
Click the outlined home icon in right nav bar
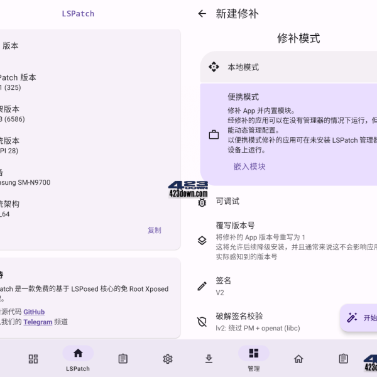point(298,359)
